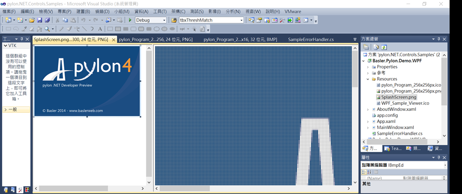Switch to the Tea... panel tab

[x=393, y=148]
